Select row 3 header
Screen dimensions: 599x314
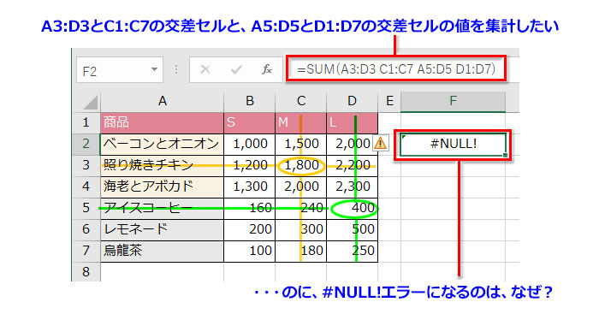[x=86, y=165]
